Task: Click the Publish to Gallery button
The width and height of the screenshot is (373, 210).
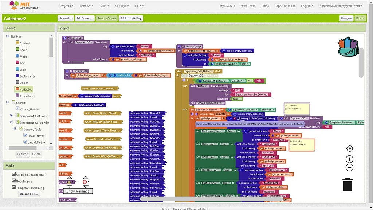Action: pos(130,18)
